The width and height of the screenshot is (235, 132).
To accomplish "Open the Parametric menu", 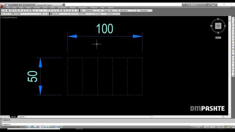I will click(83, 8).
